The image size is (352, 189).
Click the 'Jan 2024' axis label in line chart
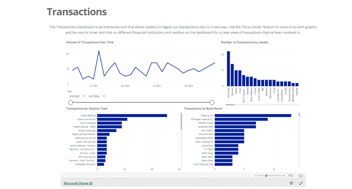pos(188,86)
